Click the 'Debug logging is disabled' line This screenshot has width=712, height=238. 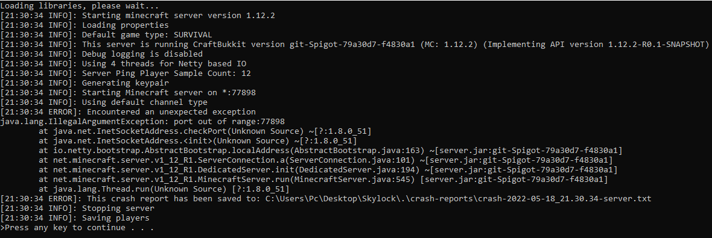tap(102, 54)
